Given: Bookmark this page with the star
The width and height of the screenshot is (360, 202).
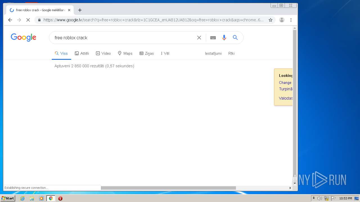Looking at the screenshot, I should point(270,20).
